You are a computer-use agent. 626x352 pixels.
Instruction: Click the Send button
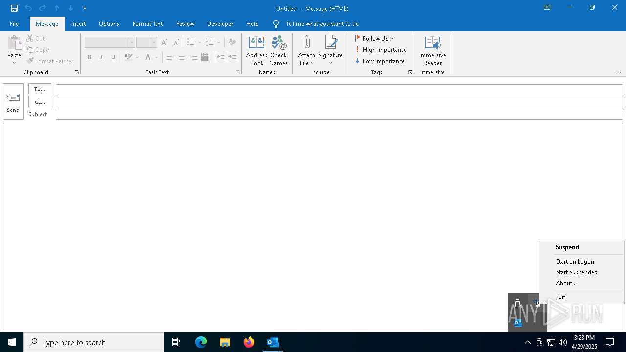pos(13,101)
